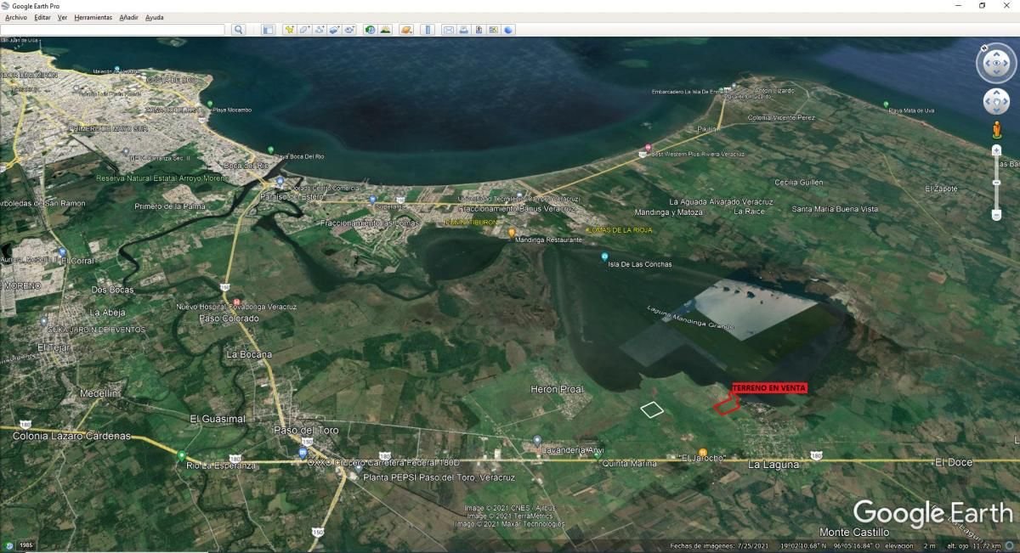The height and width of the screenshot is (553, 1020).
Task: Select the Add Path tool
Action: click(320, 30)
